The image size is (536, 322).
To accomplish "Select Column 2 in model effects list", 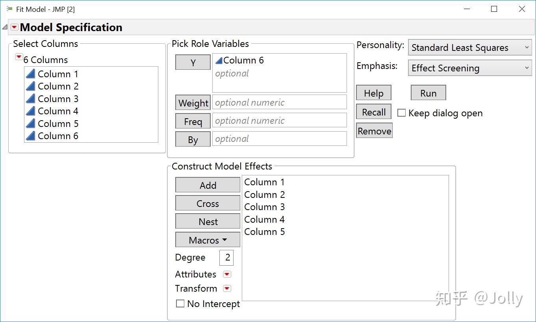I will (264, 195).
